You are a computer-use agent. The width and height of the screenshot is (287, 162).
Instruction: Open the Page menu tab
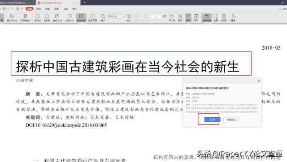57,9
